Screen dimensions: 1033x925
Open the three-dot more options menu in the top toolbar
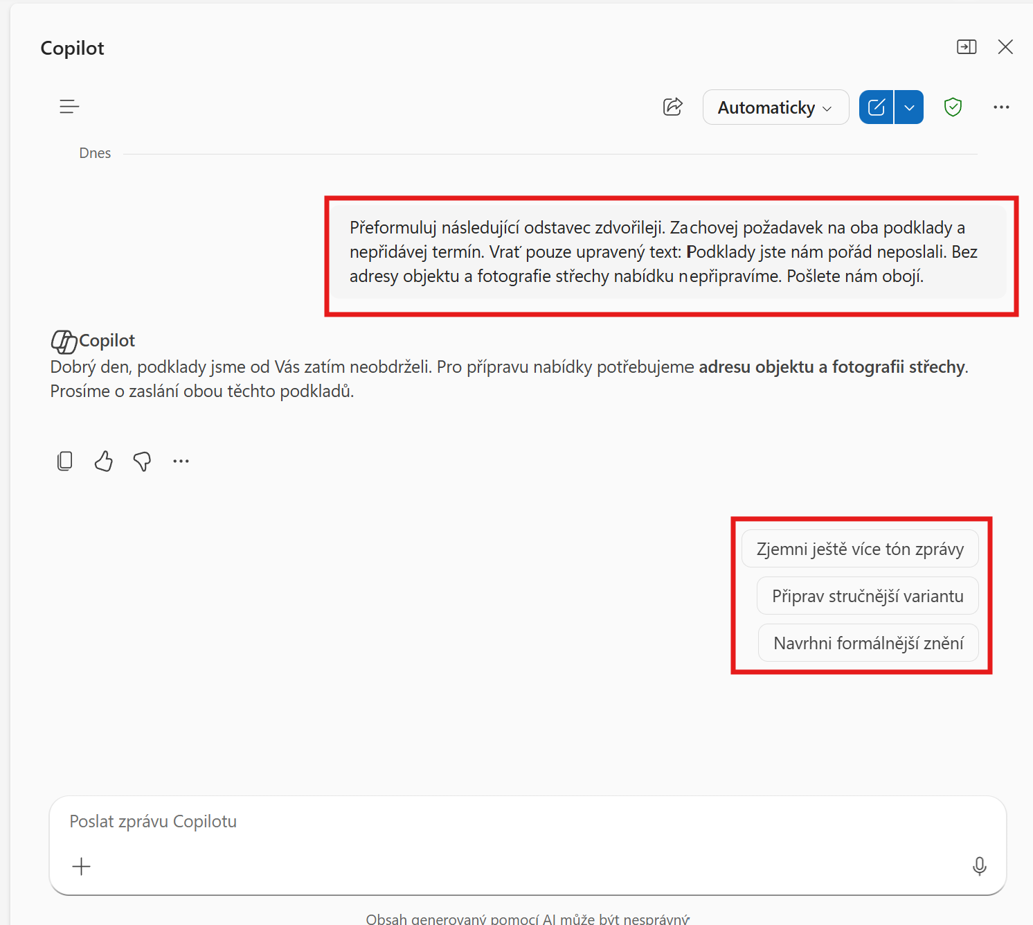(1001, 107)
